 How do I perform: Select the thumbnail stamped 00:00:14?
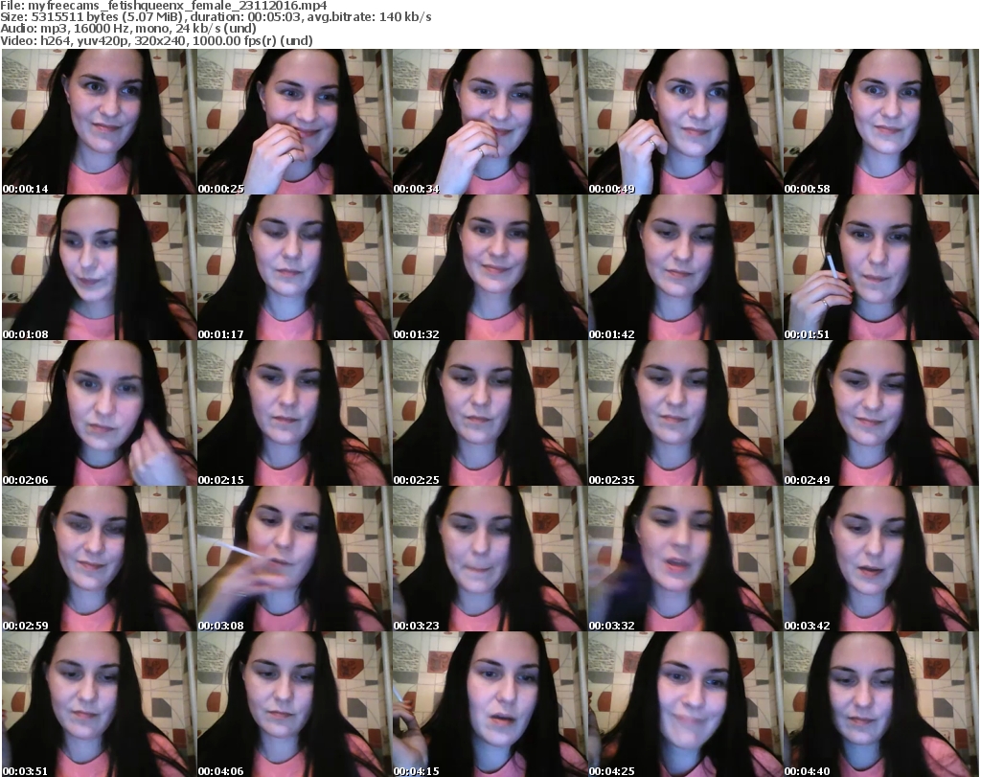[99, 122]
